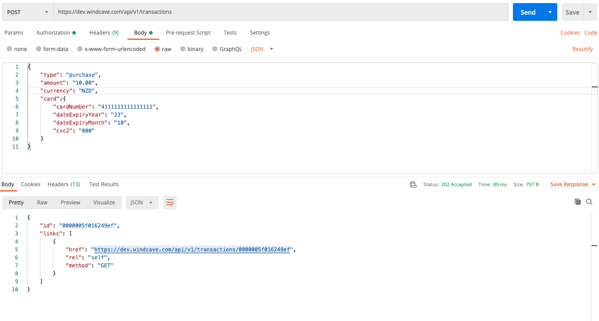
Task: Click the "dateExpiryMonth" line
Action: (91, 123)
